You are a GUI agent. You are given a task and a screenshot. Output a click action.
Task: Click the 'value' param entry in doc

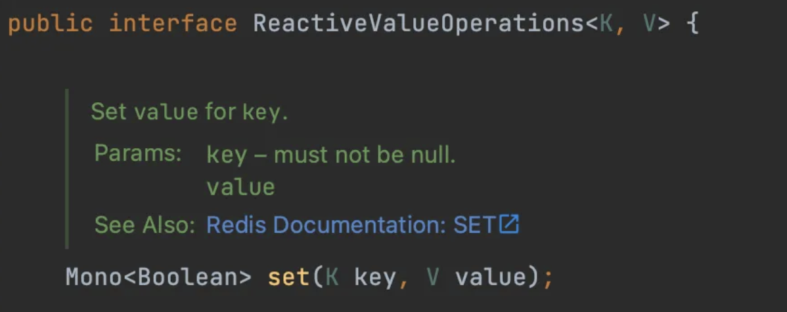tap(240, 187)
